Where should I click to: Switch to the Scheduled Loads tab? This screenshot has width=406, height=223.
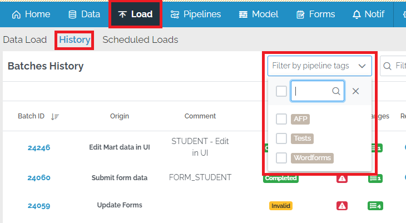pyautogui.click(x=140, y=40)
